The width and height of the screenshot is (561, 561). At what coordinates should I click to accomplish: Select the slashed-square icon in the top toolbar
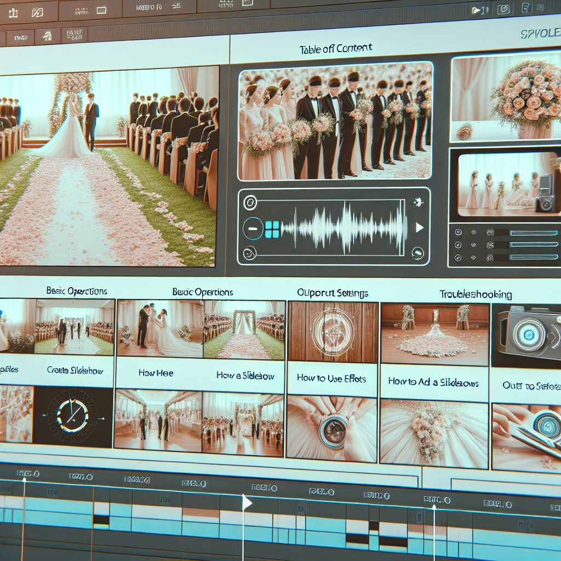tap(37, 13)
